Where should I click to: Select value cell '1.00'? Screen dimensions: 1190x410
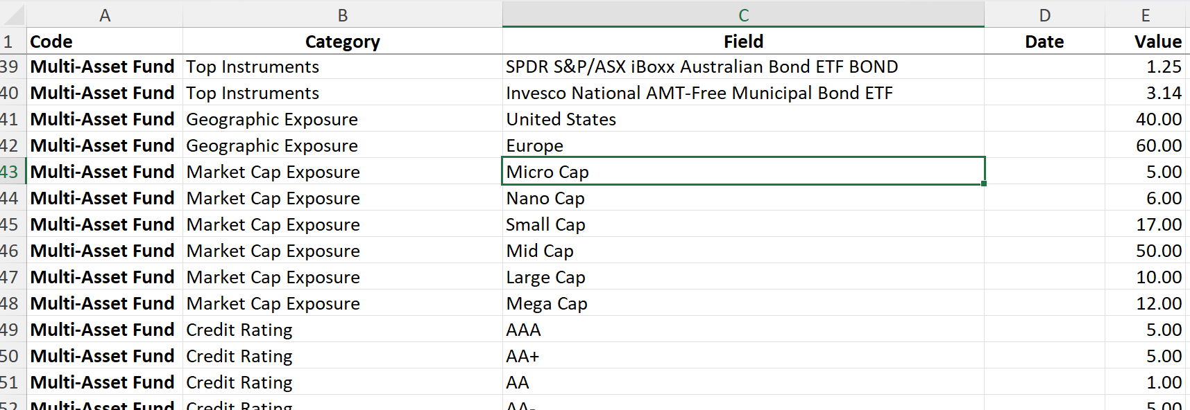[x=1146, y=382]
